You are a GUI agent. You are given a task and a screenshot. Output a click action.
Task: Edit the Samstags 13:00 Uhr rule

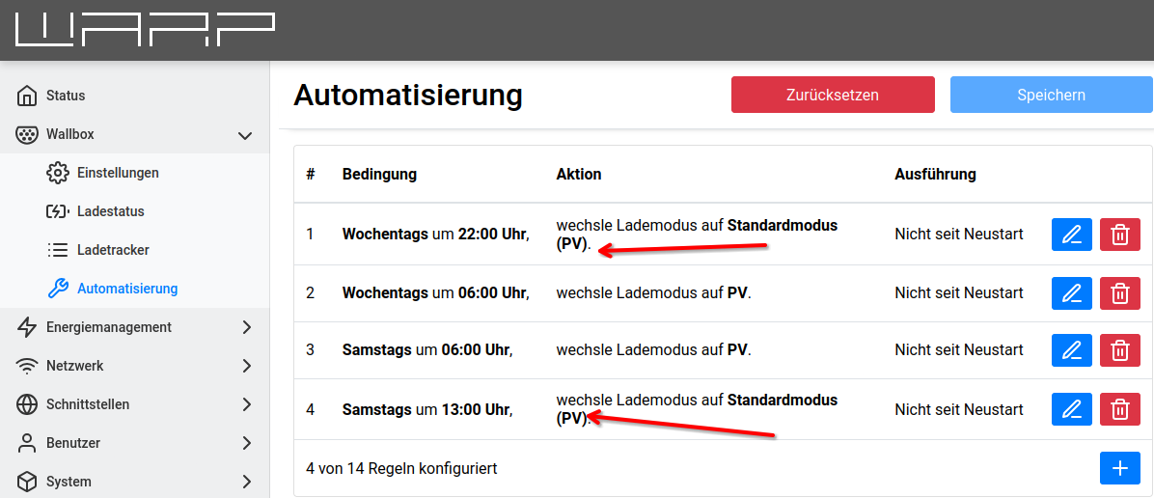[1071, 409]
